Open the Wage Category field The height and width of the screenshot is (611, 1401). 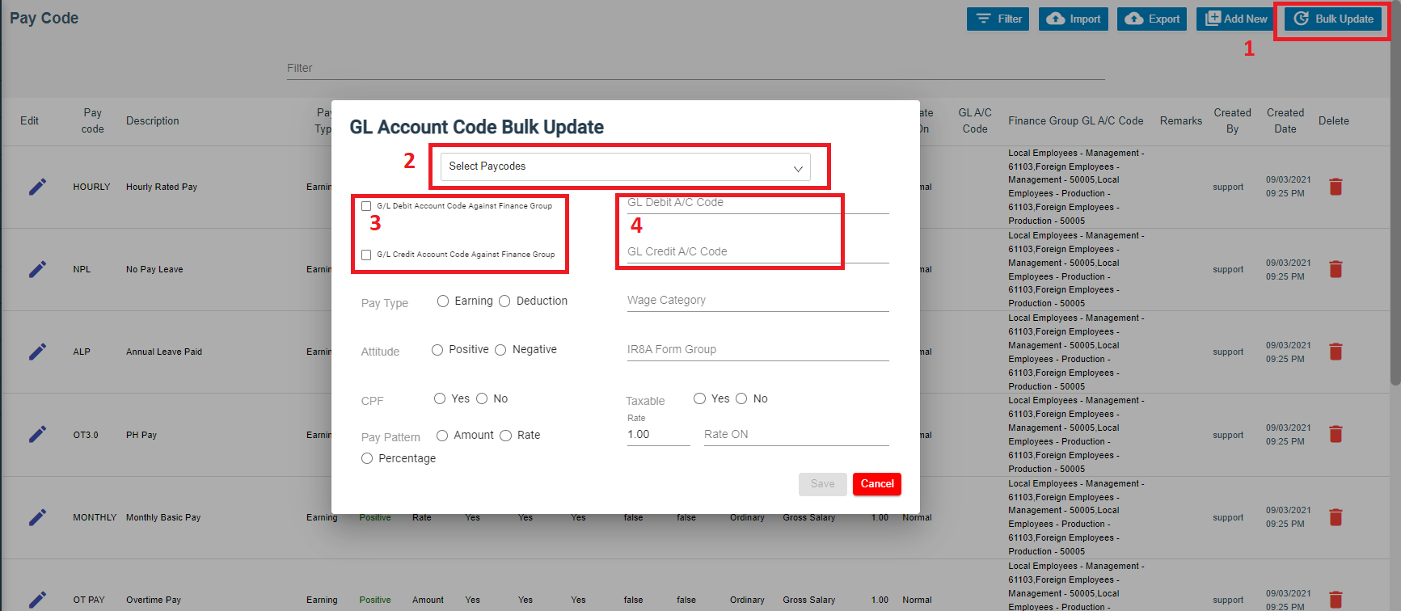[x=757, y=301]
